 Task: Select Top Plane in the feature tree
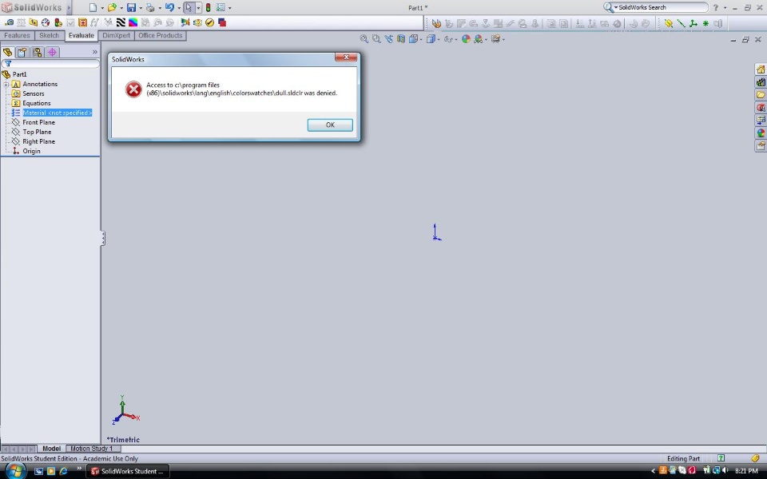[37, 132]
